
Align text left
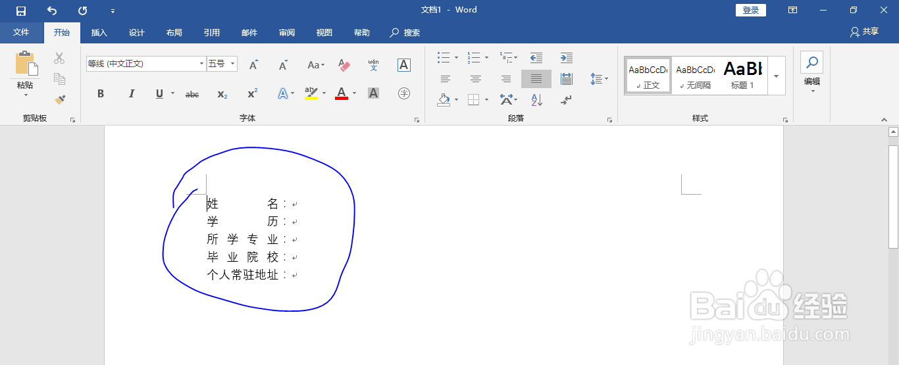(x=446, y=80)
